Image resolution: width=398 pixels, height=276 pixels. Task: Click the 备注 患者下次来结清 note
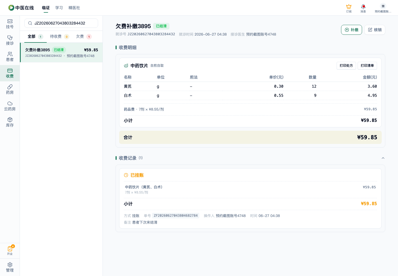pyautogui.click(x=141, y=222)
